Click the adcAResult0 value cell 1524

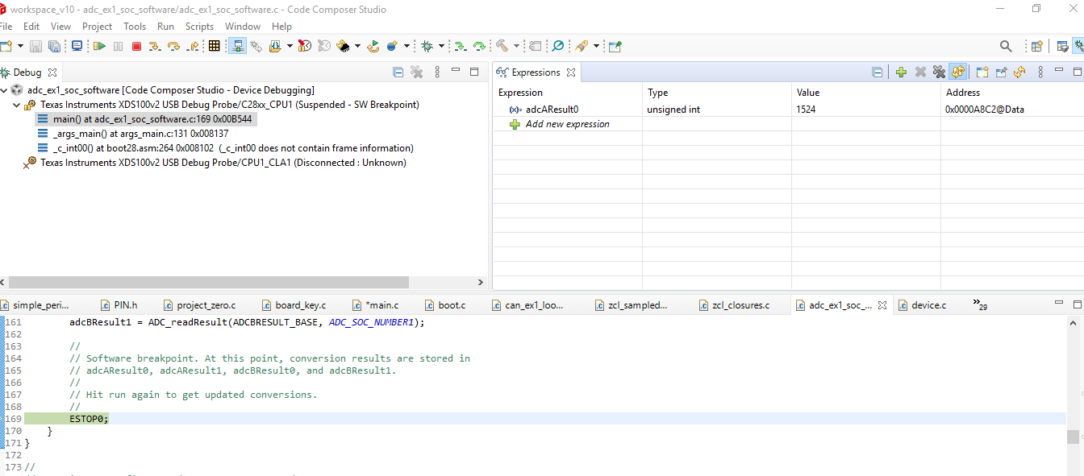tap(806, 110)
